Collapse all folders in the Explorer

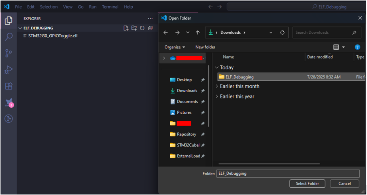coord(150,28)
